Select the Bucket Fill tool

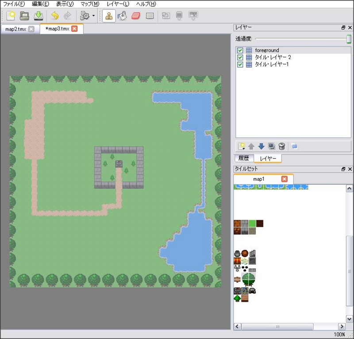point(122,16)
